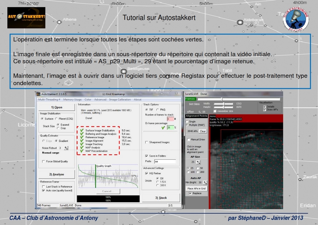Click the green Frames label
The image size is (318, 225).
click(x=190, y=99)
